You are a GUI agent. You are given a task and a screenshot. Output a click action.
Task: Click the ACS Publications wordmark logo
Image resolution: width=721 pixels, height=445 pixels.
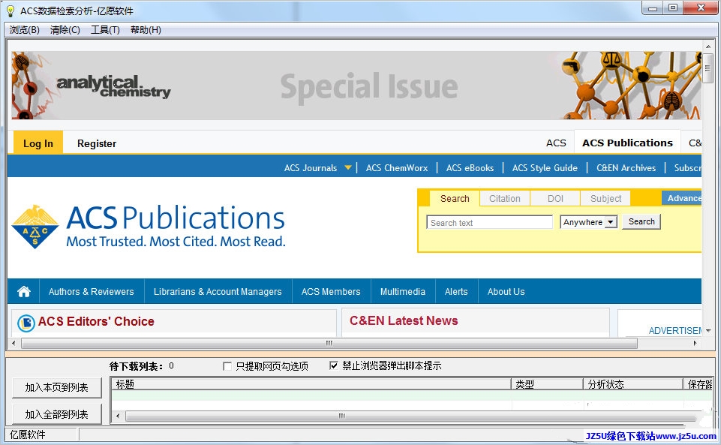(x=176, y=218)
